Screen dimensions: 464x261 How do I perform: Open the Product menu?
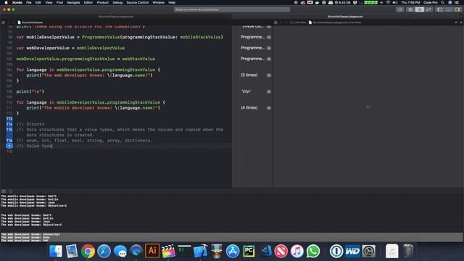(103, 2)
